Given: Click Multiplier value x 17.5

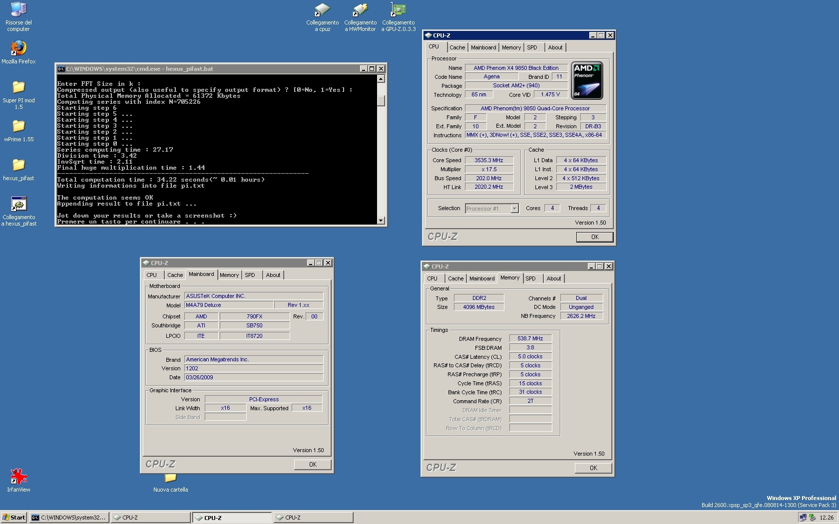Looking at the screenshot, I should pyautogui.click(x=489, y=169).
